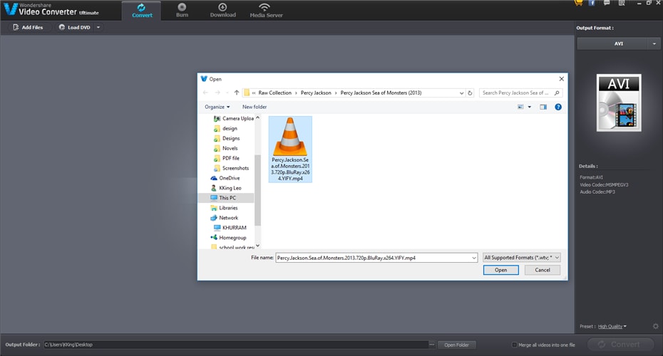Image resolution: width=663 pixels, height=356 pixels.
Task: Select the PDF file folder
Action: point(227,158)
